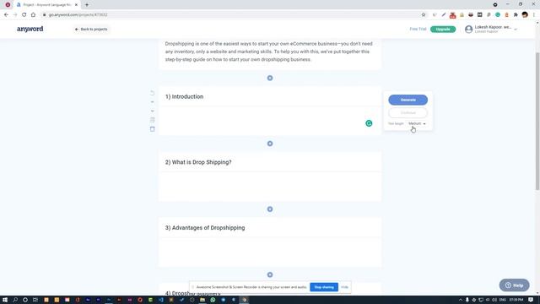Image resolution: width=540 pixels, height=304 pixels.
Task: Delete the Introduction section with the trash icon
Action: point(152,129)
